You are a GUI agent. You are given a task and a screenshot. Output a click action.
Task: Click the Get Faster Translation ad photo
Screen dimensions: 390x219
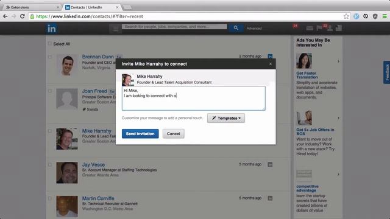pyautogui.click(x=304, y=61)
